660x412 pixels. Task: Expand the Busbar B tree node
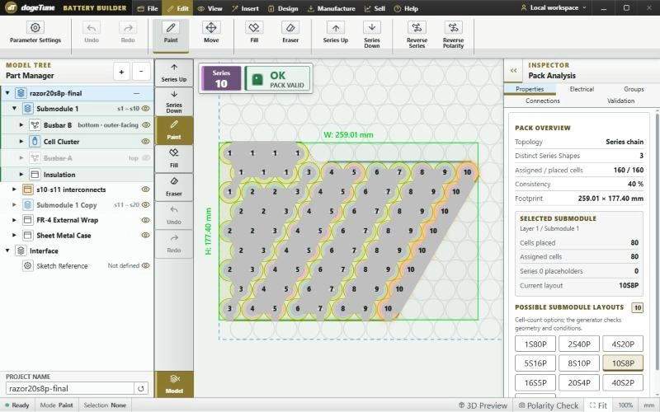[21, 125]
